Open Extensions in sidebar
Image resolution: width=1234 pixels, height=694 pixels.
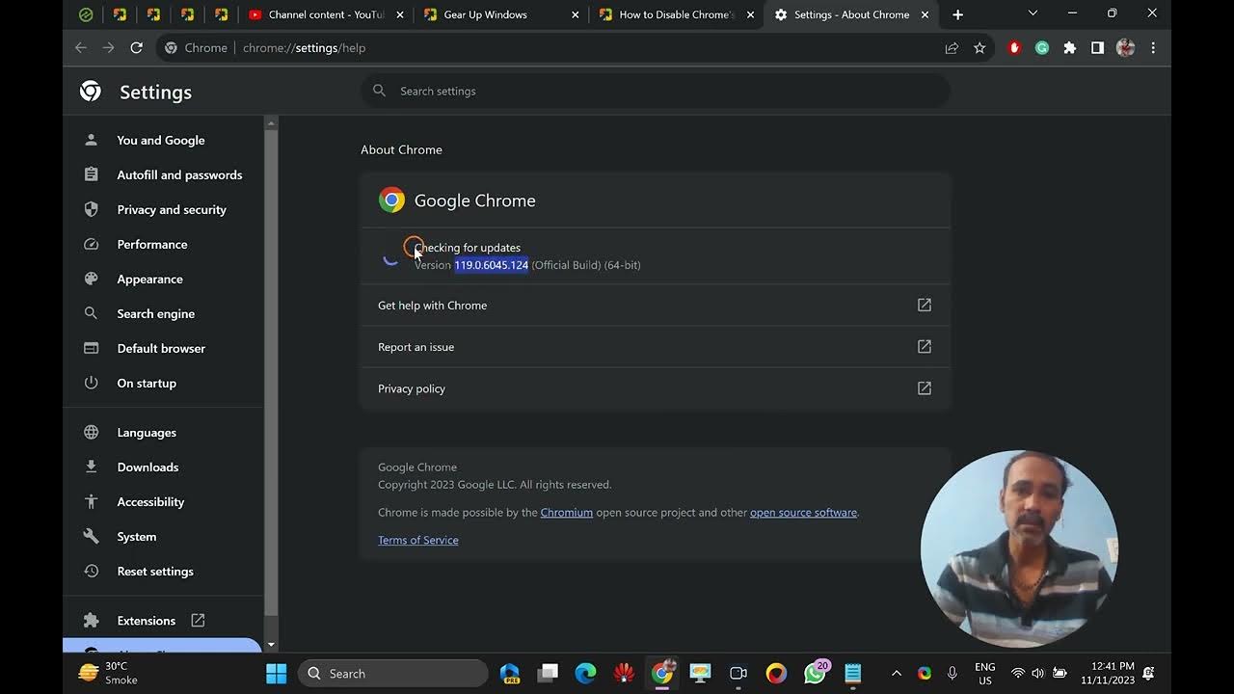click(147, 620)
